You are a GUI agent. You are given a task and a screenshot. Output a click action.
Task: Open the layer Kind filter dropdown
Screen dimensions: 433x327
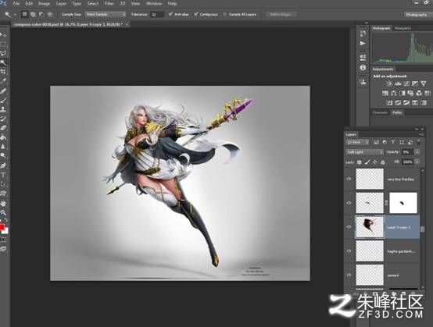pos(357,142)
